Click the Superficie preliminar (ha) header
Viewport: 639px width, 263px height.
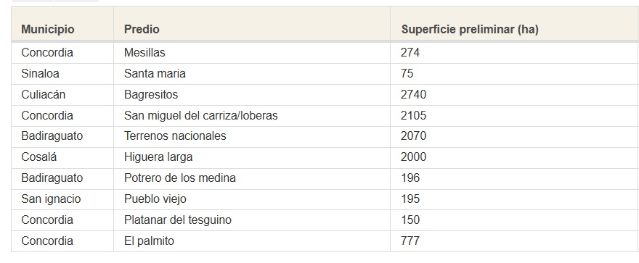[514, 24]
